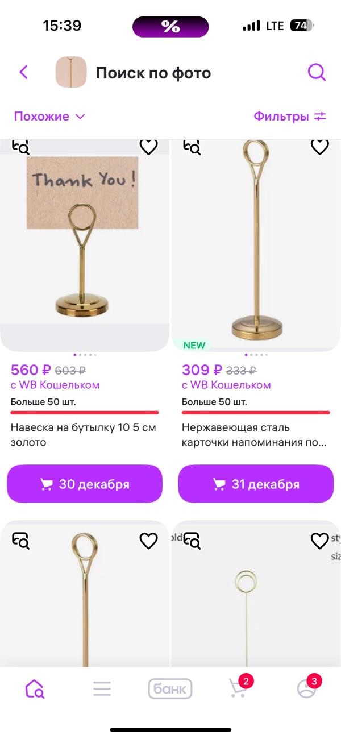Toggle the heart on the bottom-left gold holder
This screenshot has height=739, width=341.
tap(148, 541)
